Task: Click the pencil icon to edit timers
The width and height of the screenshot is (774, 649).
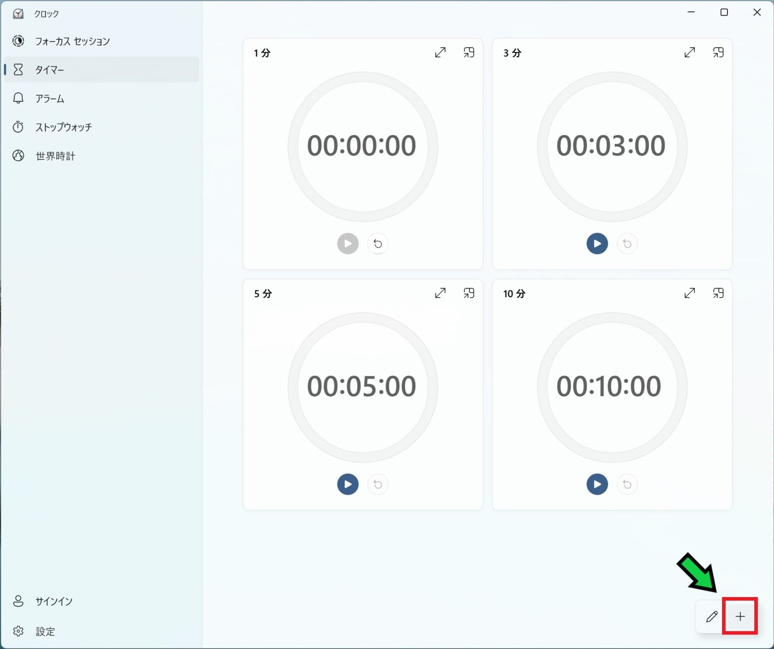Action: (711, 616)
